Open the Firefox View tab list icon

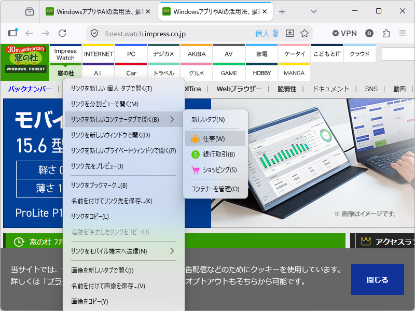(30, 11)
